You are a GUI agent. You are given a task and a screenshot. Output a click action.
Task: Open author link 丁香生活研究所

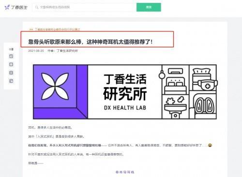coord(67,51)
